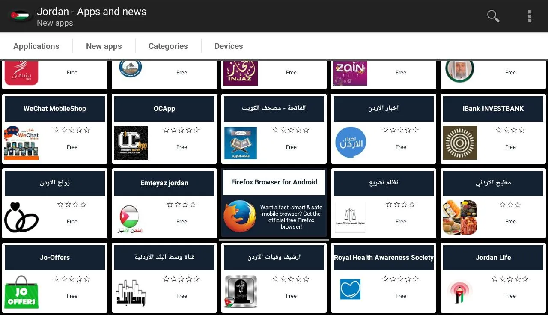Open the search magnifier icon

493,16
